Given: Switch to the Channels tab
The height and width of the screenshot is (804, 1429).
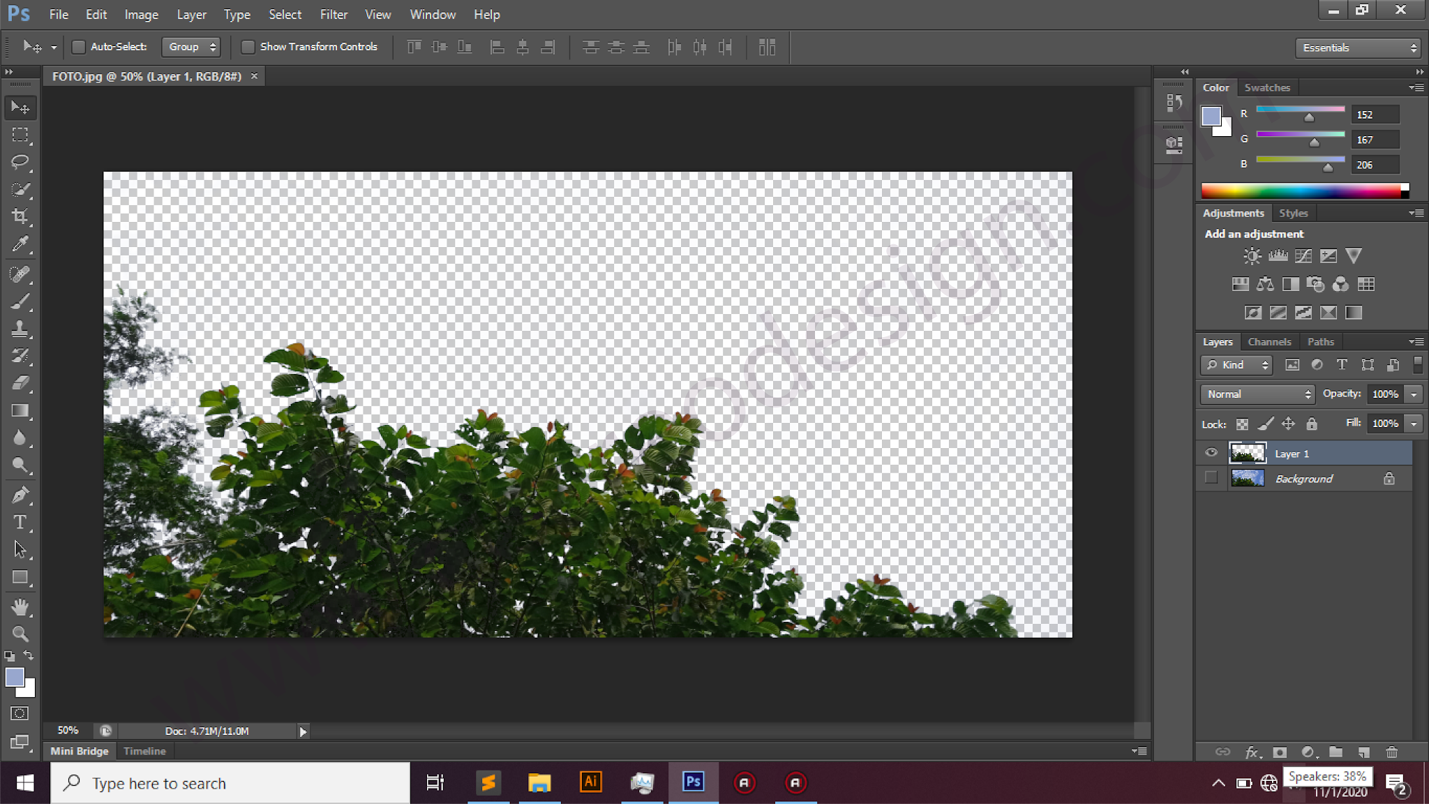Looking at the screenshot, I should tap(1269, 341).
